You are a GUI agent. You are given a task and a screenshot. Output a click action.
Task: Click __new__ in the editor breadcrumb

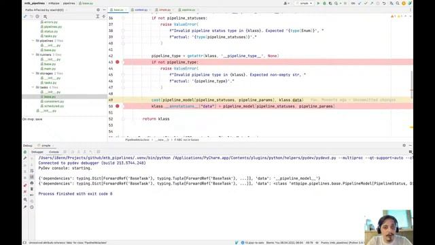[162, 140]
